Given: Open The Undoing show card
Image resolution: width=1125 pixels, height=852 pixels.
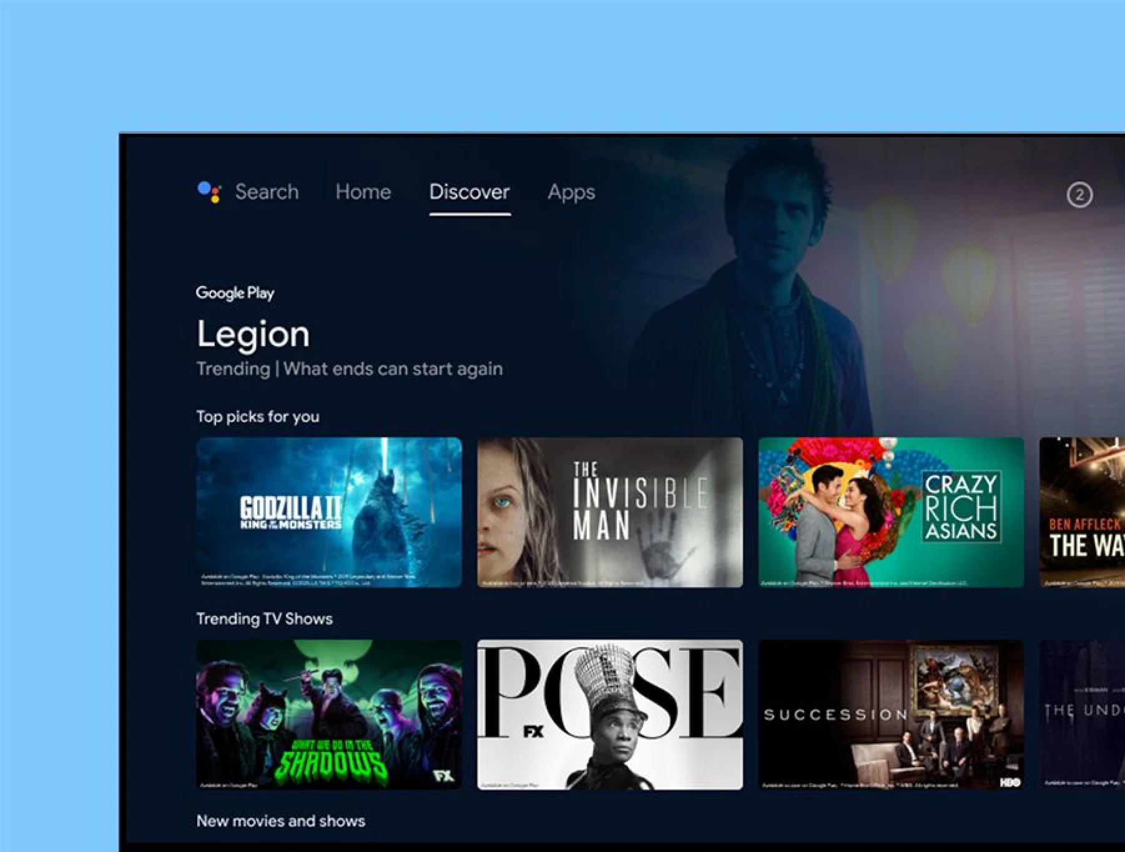Looking at the screenshot, I should pyautogui.click(x=1082, y=715).
